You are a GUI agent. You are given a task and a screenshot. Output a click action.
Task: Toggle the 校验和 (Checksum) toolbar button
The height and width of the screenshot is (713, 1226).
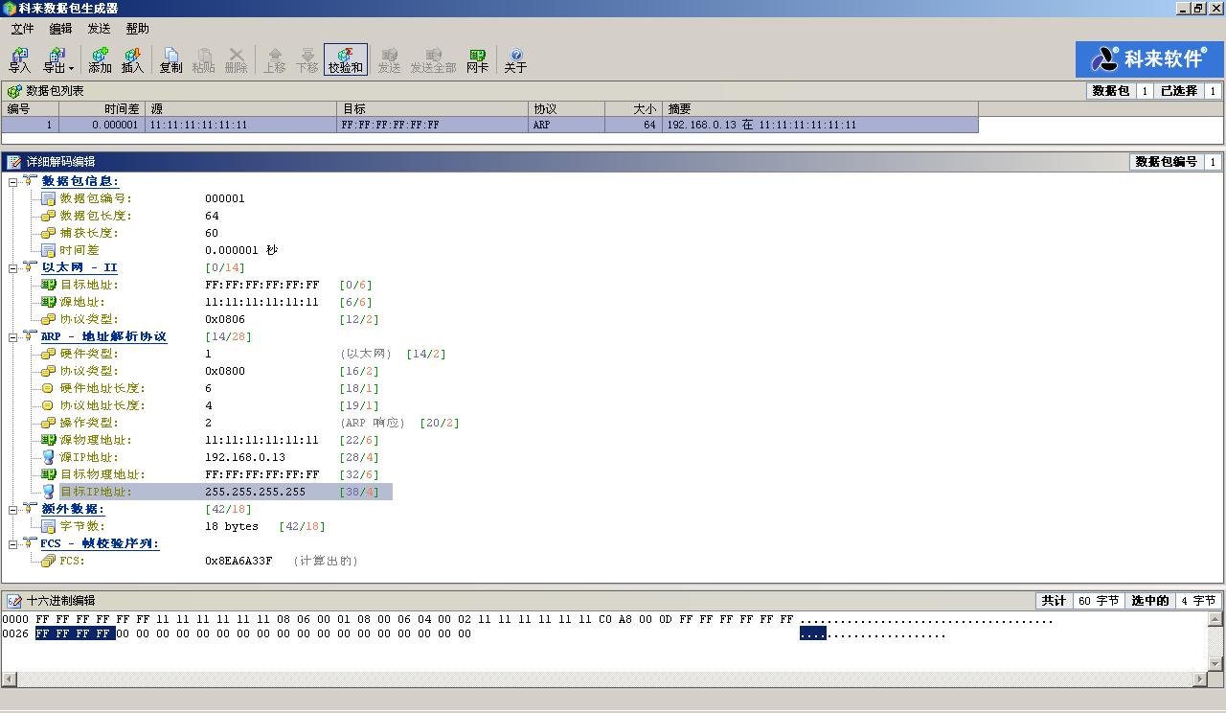pos(345,59)
